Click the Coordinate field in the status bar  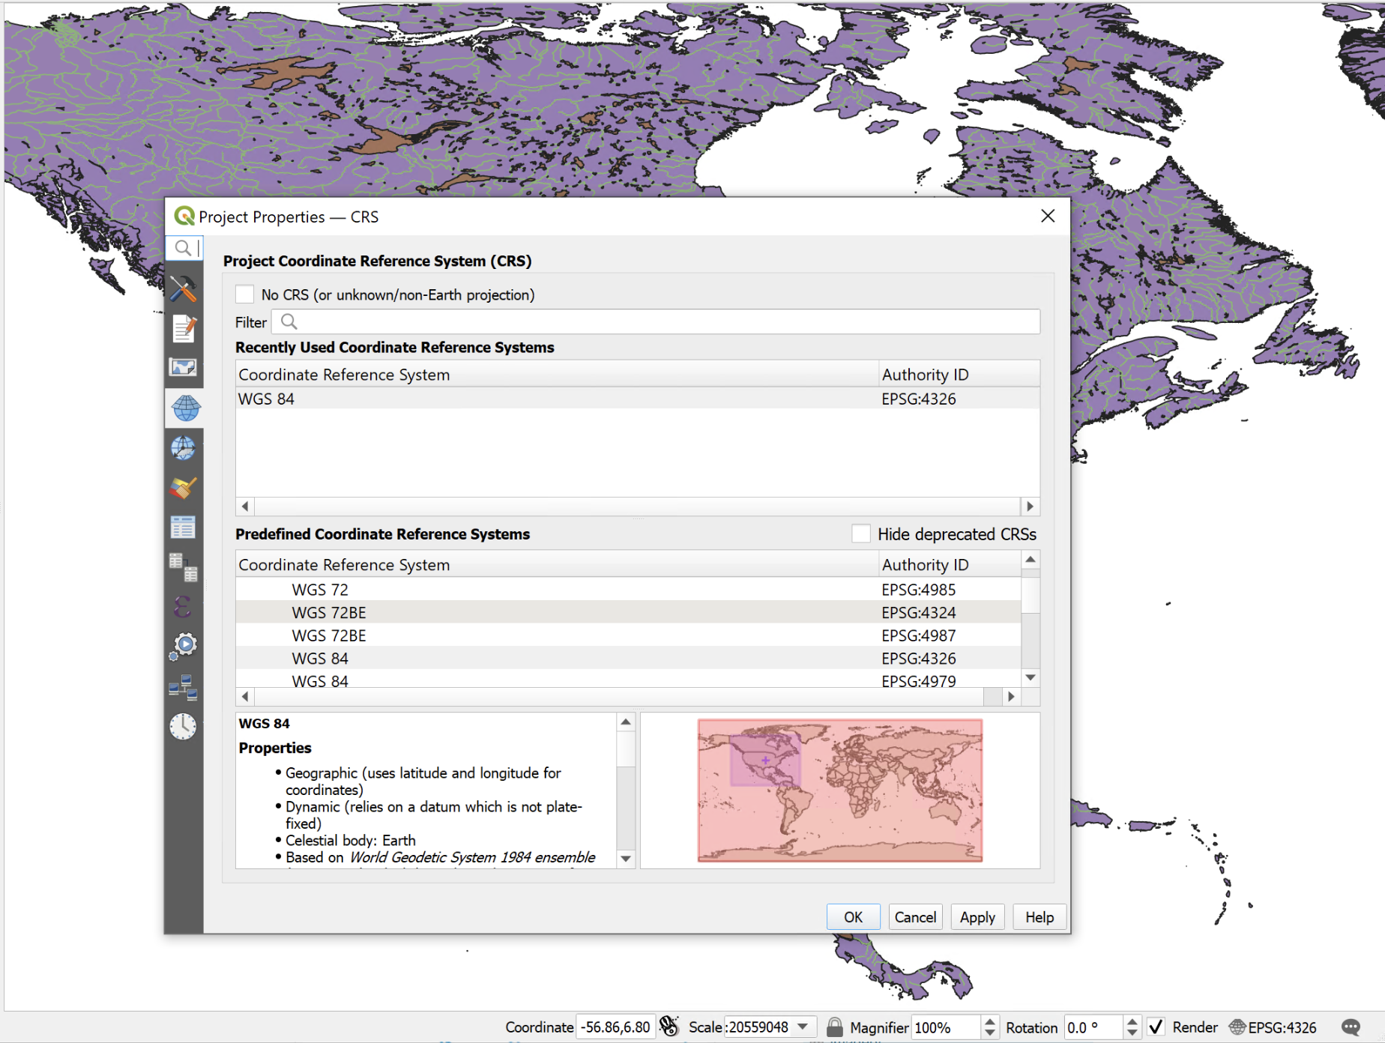pos(615,1027)
